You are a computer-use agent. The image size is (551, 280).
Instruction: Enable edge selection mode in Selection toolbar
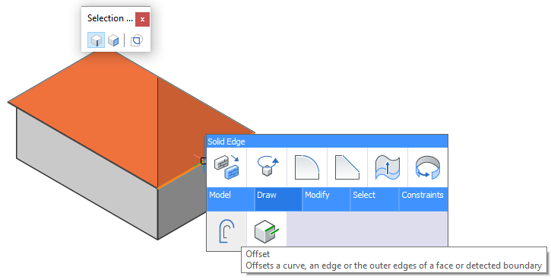[x=96, y=40]
